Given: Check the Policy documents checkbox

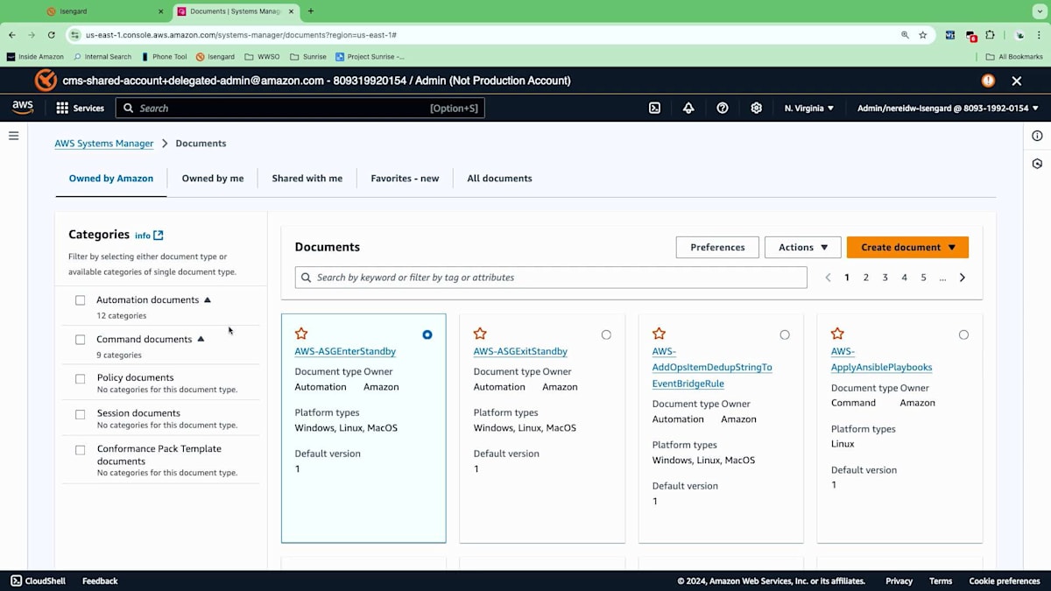Looking at the screenshot, I should pos(81,379).
